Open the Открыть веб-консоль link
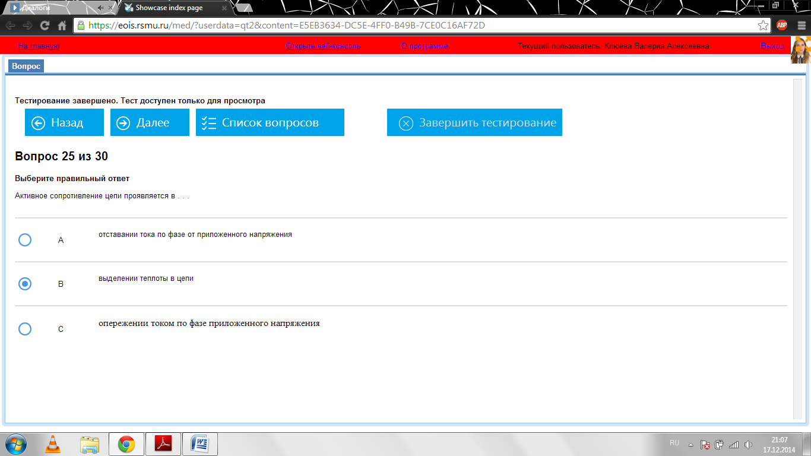The image size is (811, 456). [x=323, y=46]
